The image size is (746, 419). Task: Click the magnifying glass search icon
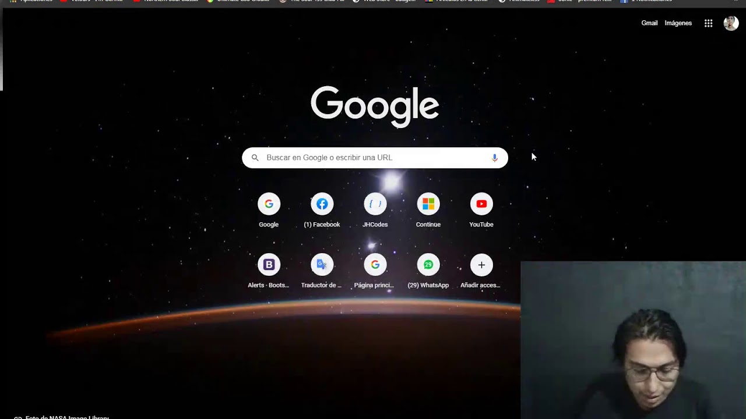255,158
